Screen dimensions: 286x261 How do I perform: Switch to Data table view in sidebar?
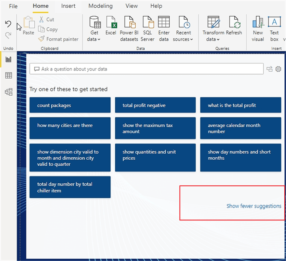coord(9,75)
